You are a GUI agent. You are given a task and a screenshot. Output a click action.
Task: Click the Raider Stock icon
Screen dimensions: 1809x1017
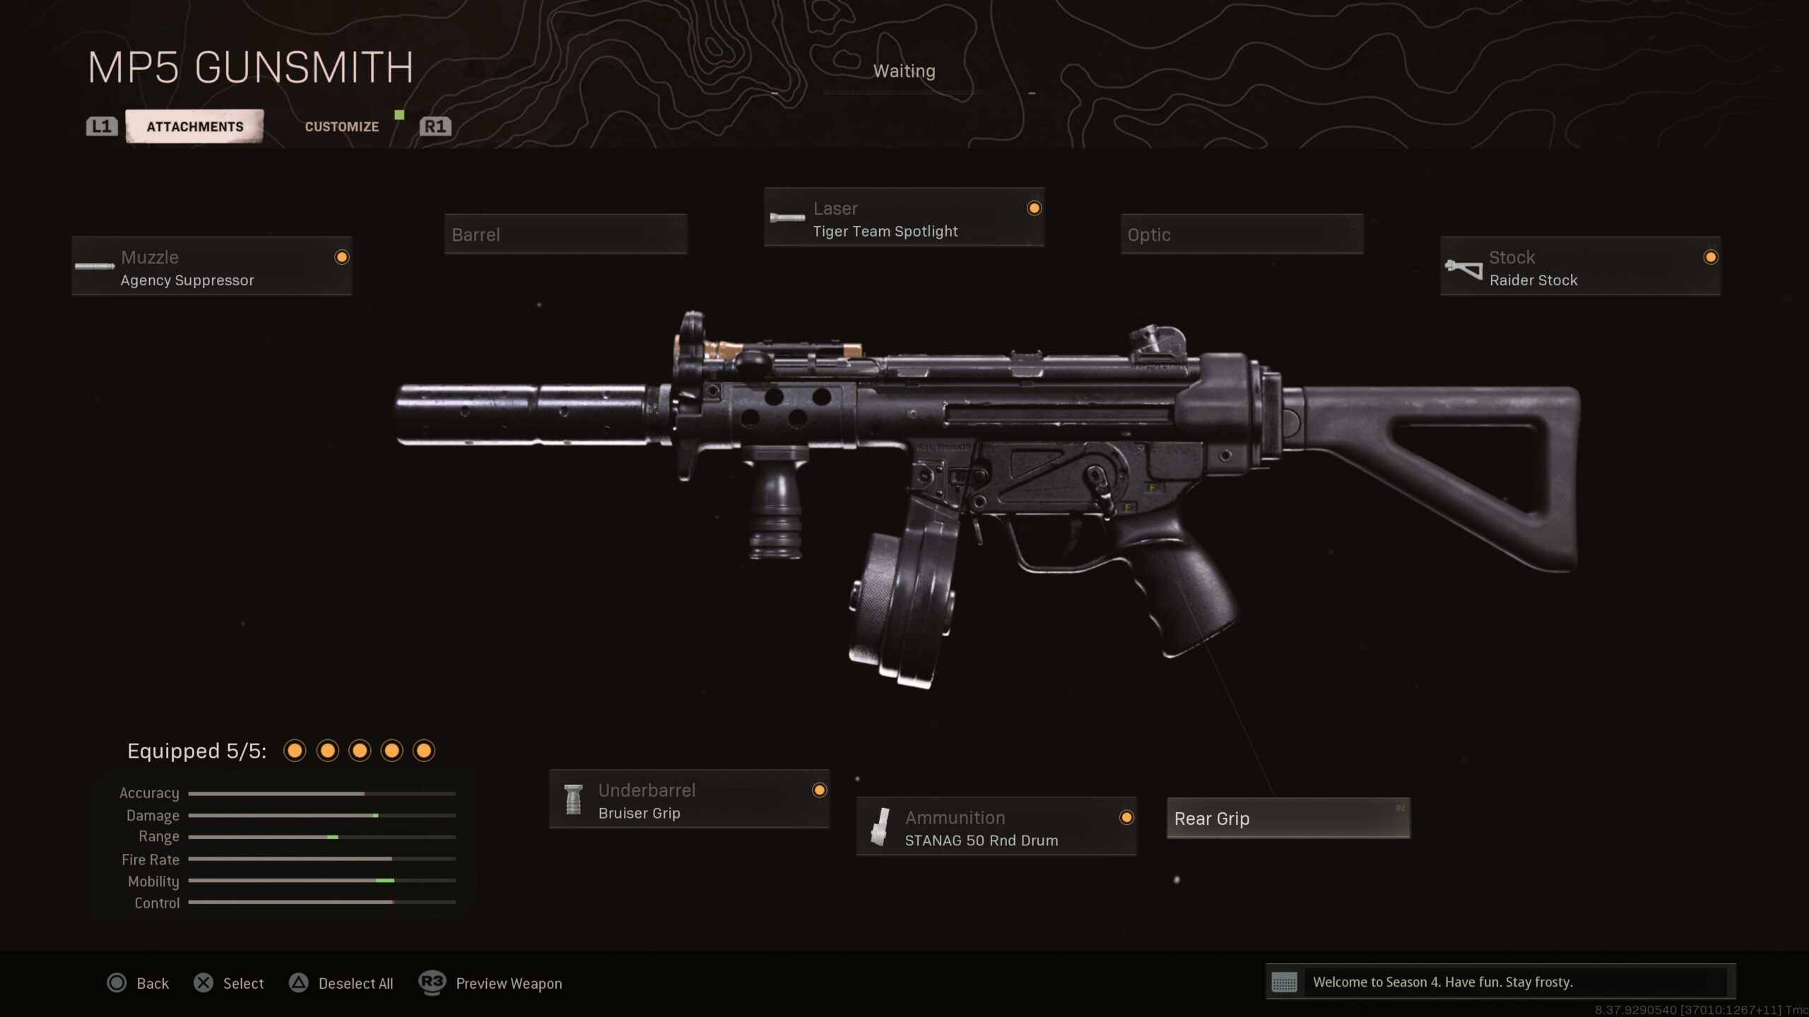tap(1463, 268)
